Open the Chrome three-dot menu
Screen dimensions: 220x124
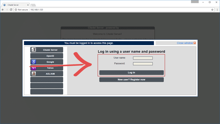(217, 10)
